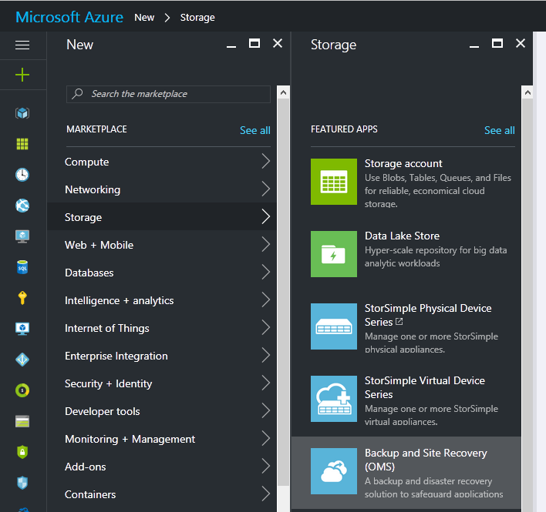Viewport: 546px width, 512px height.
Task: Click the Data Lake Store folder icon
Action: coord(334,254)
